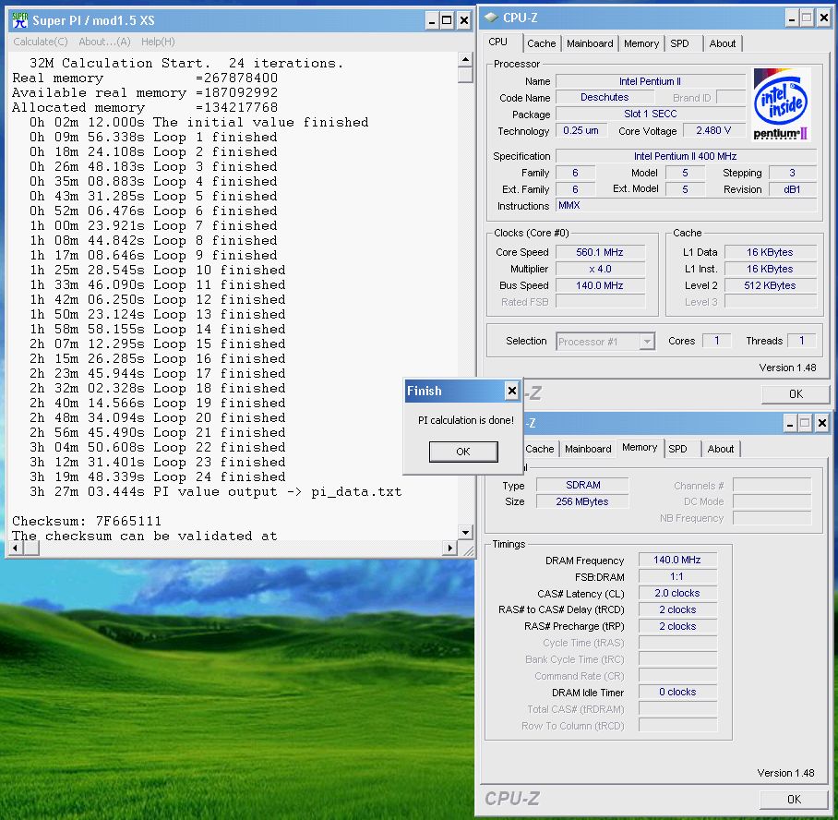The image size is (838, 820).
Task: Click the Loop 24 finished line
Action: pos(158,476)
